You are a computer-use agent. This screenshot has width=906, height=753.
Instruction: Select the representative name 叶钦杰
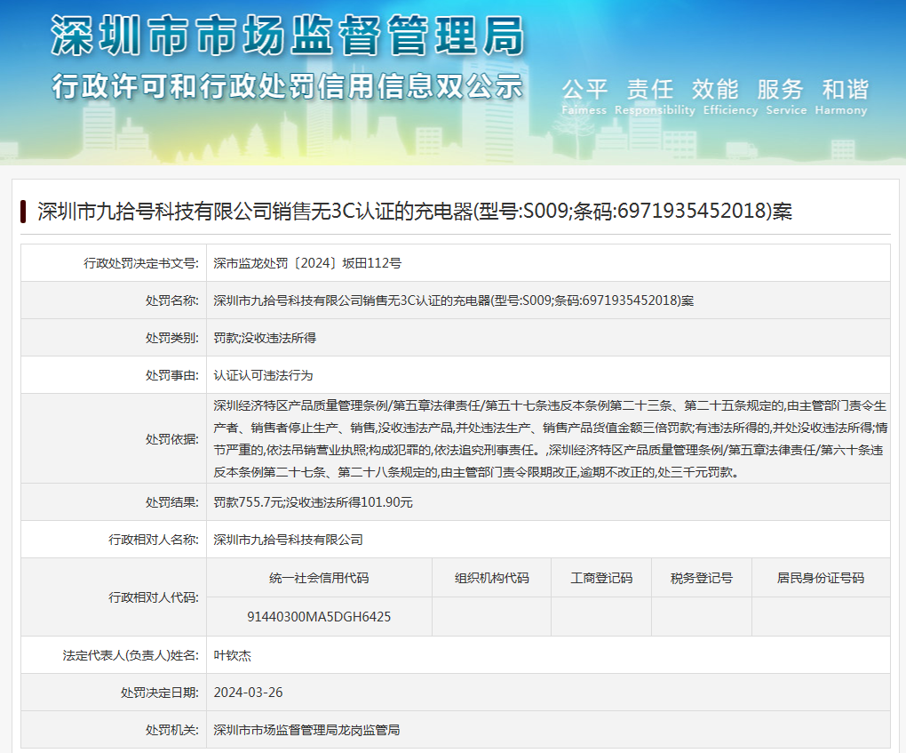click(233, 655)
